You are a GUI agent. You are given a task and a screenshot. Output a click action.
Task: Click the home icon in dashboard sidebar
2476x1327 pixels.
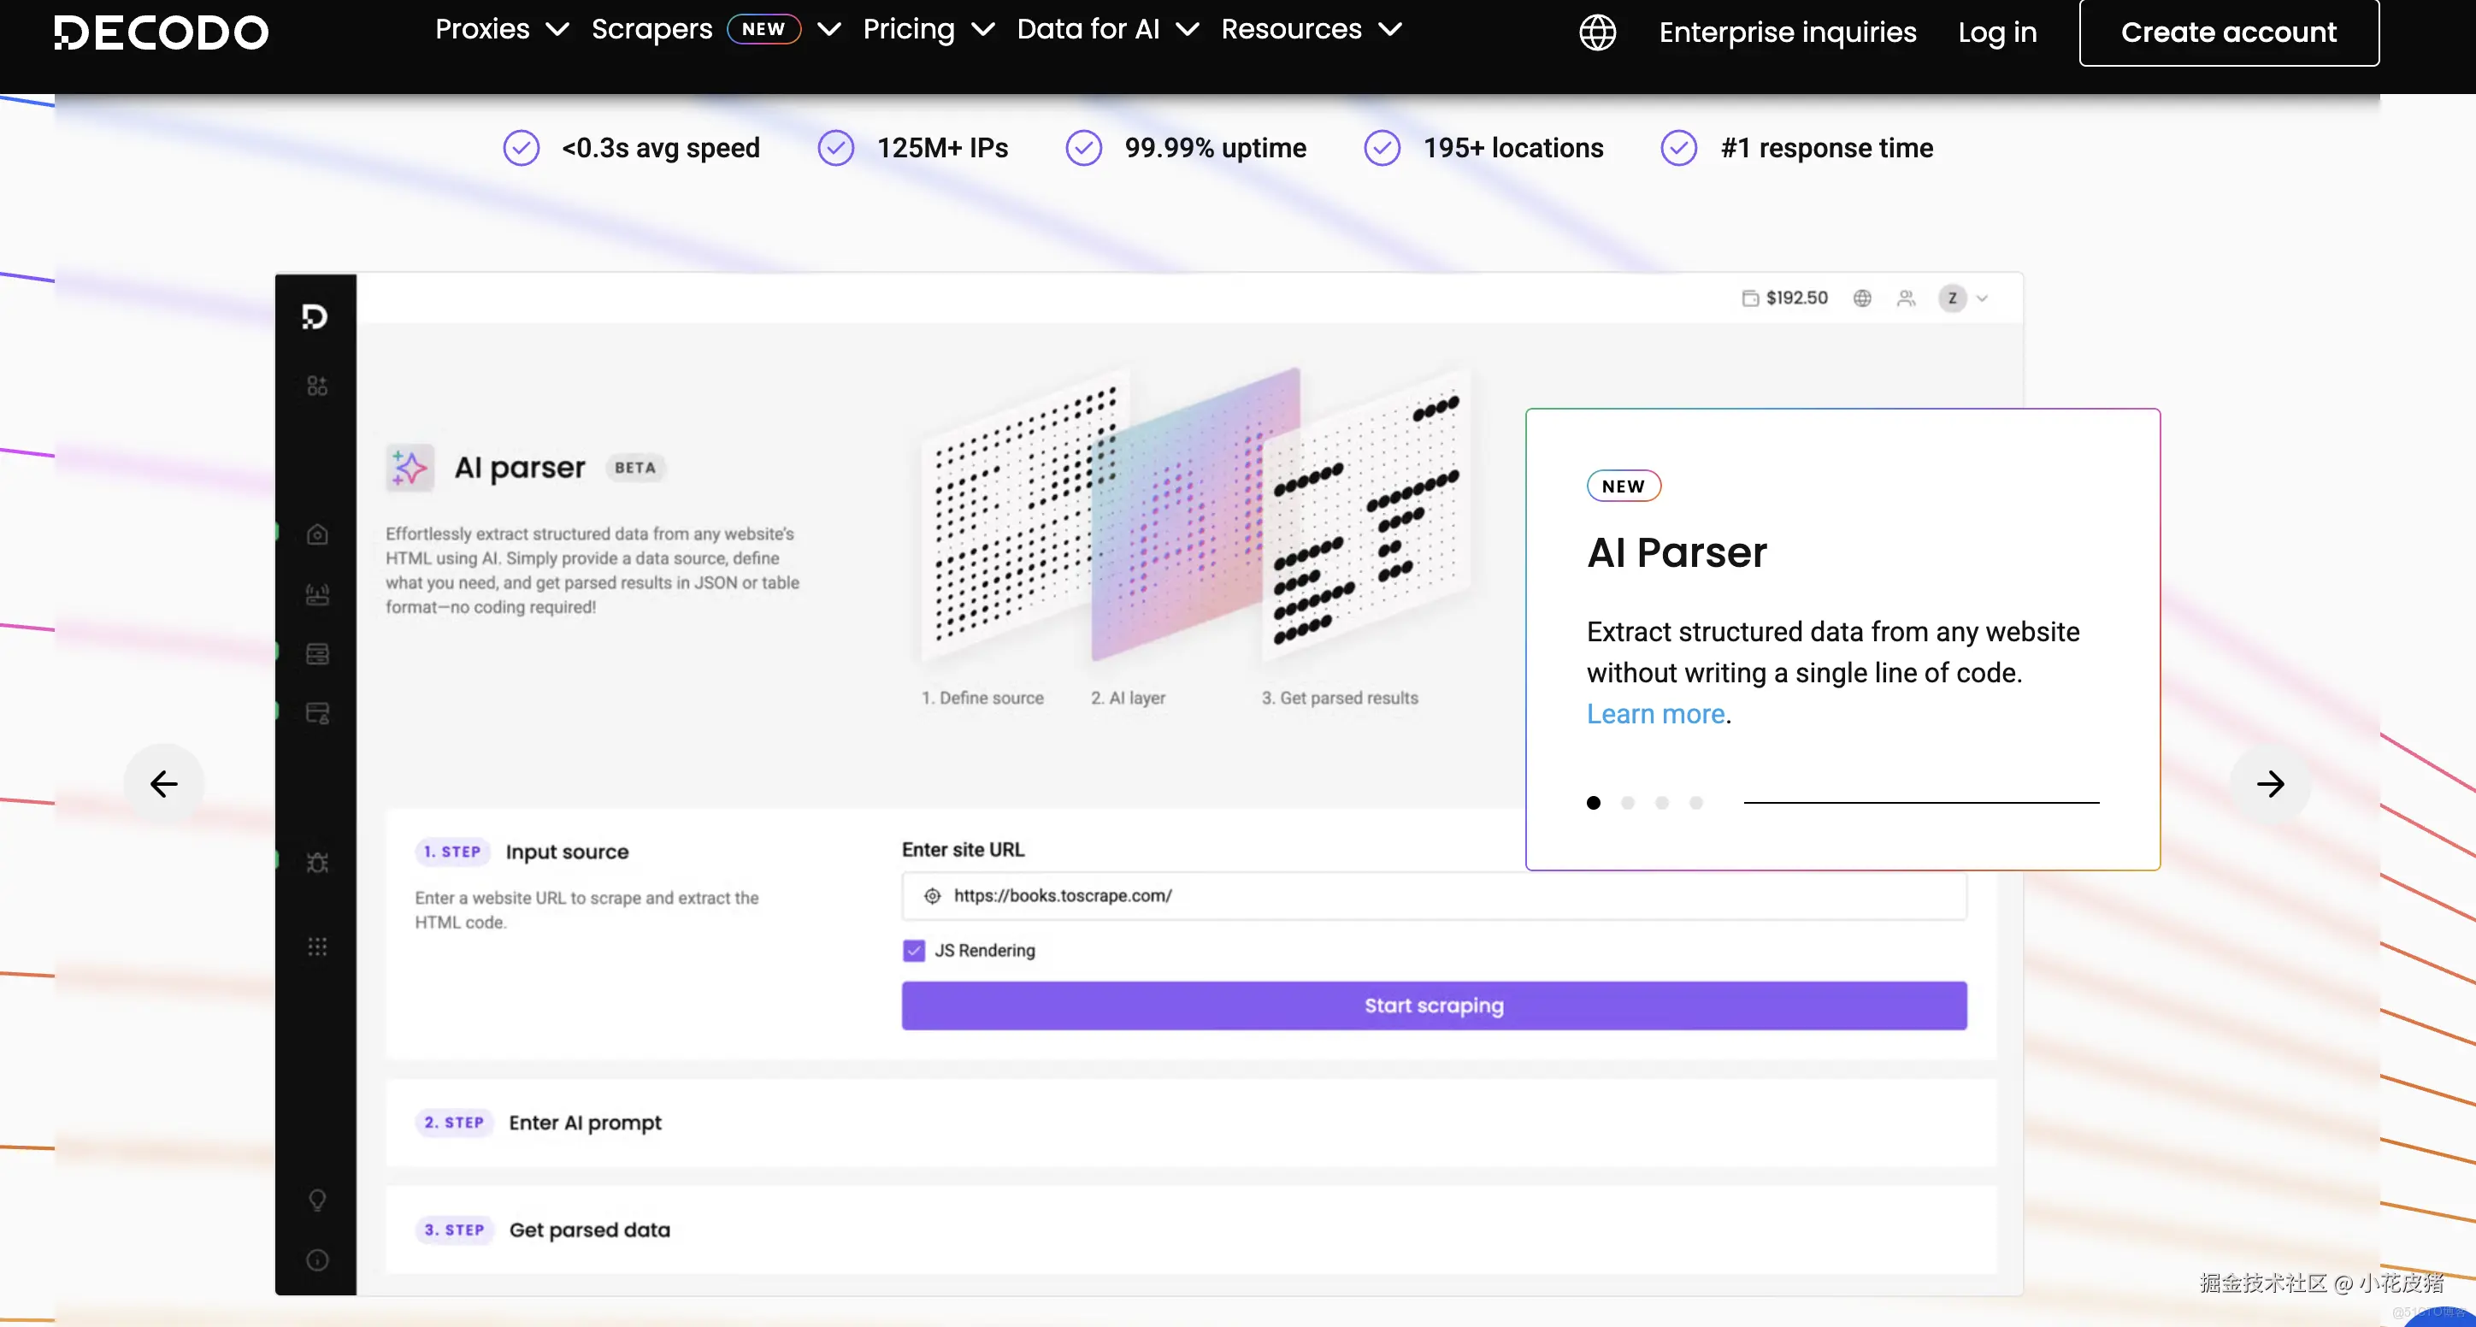click(x=317, y=535)
